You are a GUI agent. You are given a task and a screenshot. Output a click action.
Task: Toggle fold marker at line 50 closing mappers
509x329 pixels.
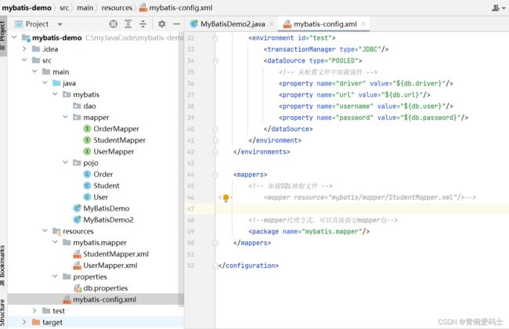(x=215, y=243)
